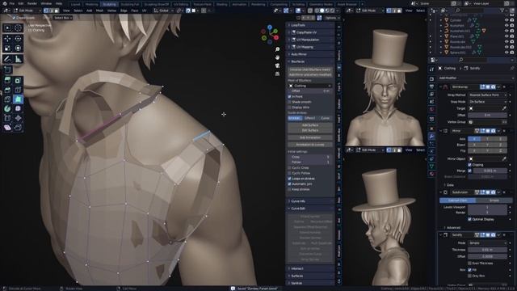Toggle the Keep strokes checkbox
This screenshot has width=517, height=291.
click(289, 189)
